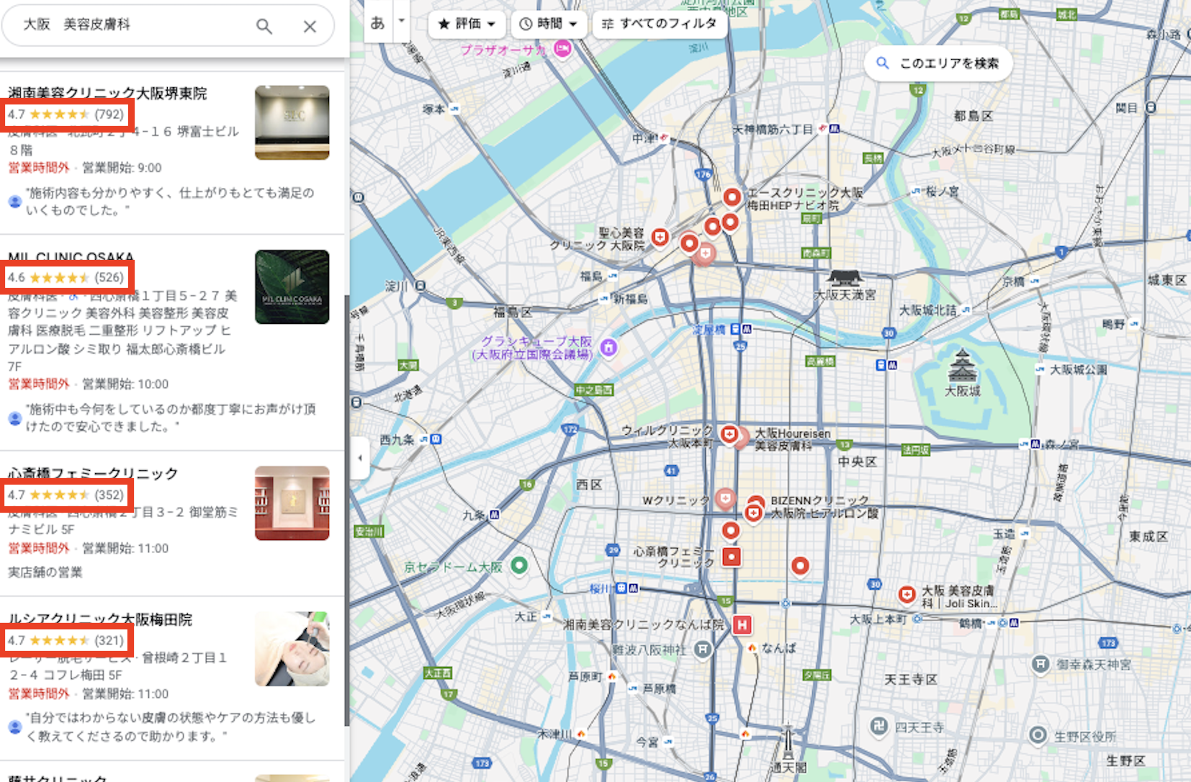View MIL CLINIC OSAKA photo thumbnail
Screen dimensions: 1191x782
(x=292, y=287)
